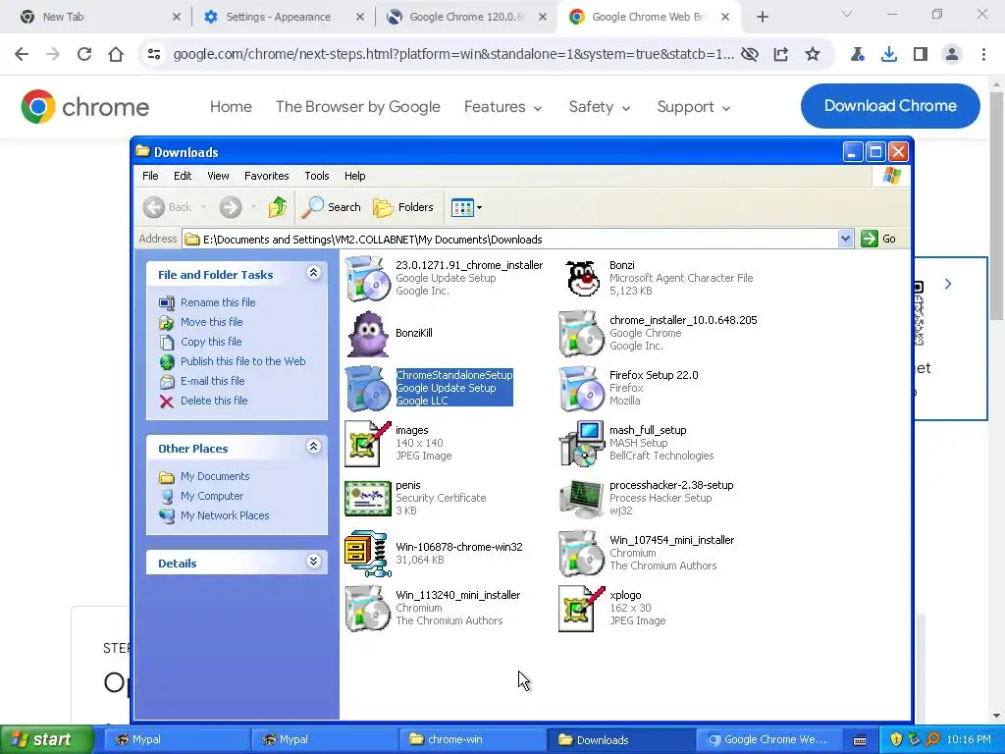Select the Bonzi character file icon

pyautogui.click(x=583, y=278)
